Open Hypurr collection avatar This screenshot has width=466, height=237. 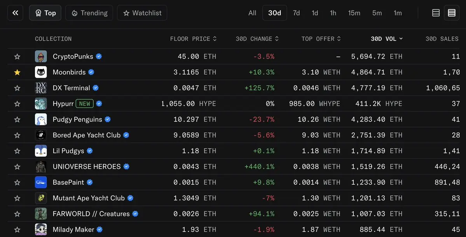point(41,104)
